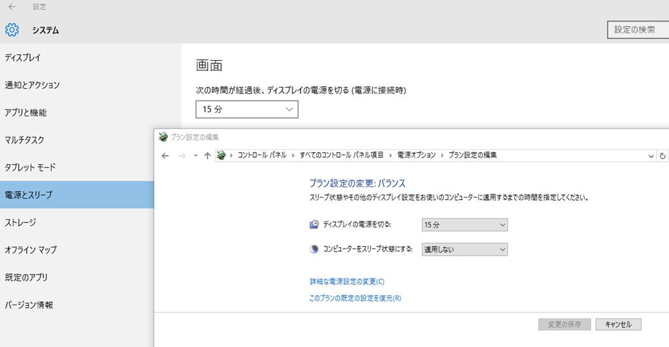Expand the address bar history dropdown
Viewport: 669px width, 347px height.
(651, 155)
